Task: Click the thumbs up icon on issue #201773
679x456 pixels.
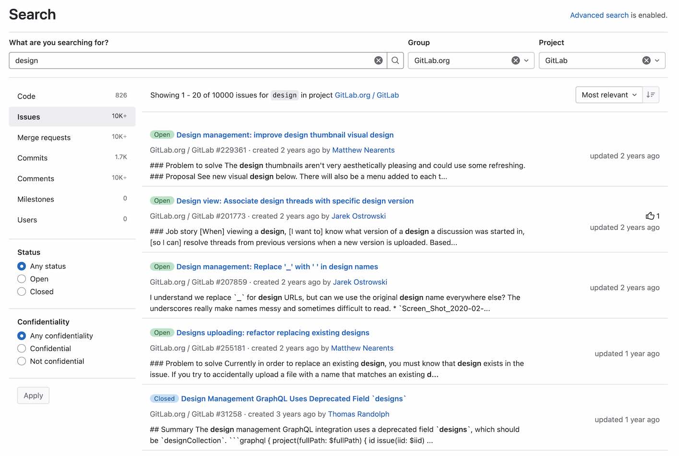Action: (x=650, y=216)
